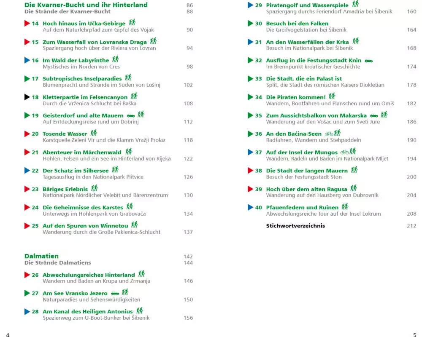Click the car icon next to Ausflug in die Festungsstadt Knin

368,61
